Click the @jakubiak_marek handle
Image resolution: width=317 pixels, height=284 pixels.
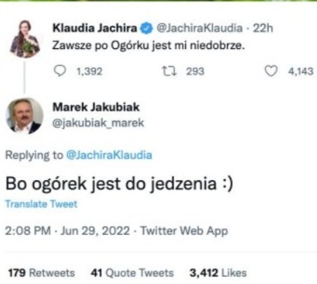98,123
